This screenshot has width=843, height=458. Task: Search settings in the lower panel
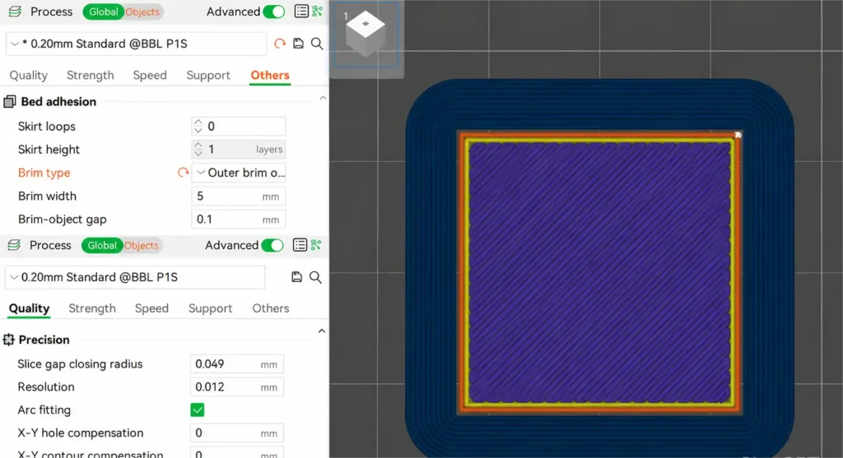click(315, 276)
